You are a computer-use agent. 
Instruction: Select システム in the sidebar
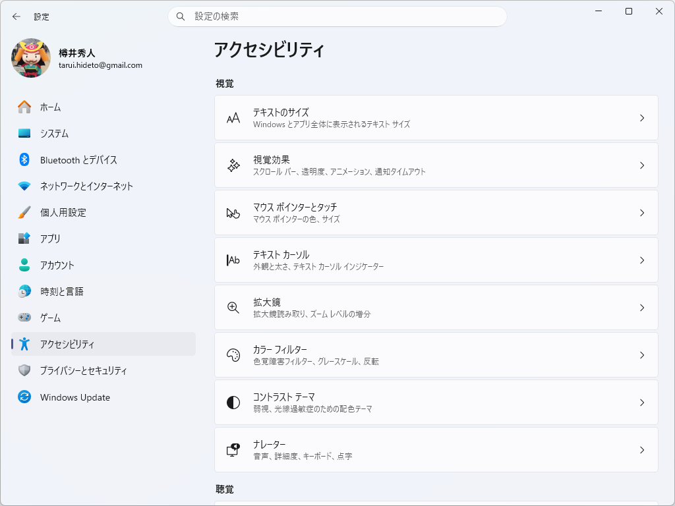tap(103, 133)
